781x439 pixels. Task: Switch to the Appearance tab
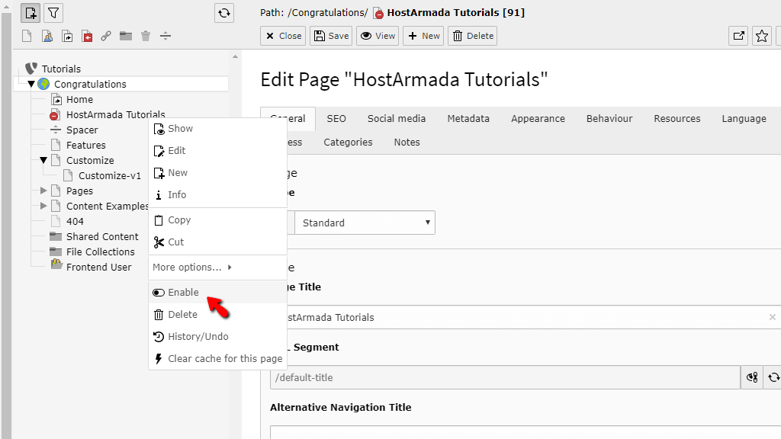point(538,118)
